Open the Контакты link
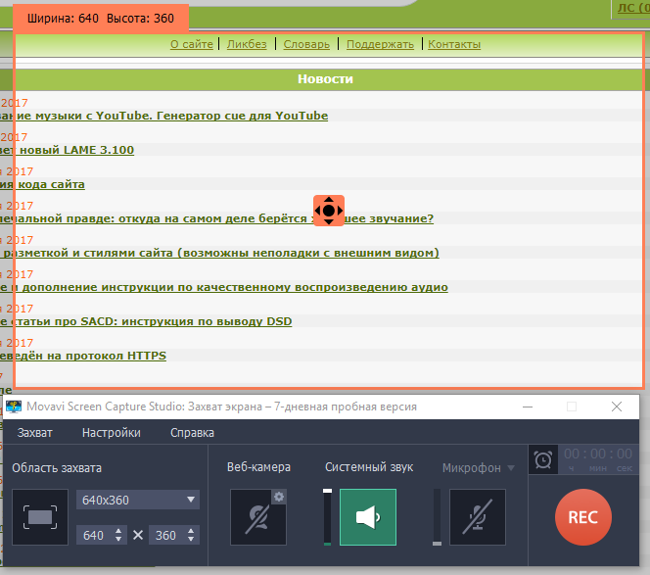The width and height of the screenshot is (650, 575). 454,44
